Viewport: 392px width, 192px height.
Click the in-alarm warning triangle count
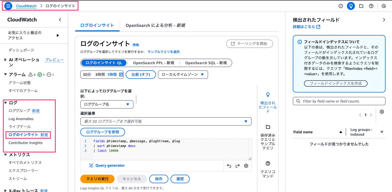(32, 75)
